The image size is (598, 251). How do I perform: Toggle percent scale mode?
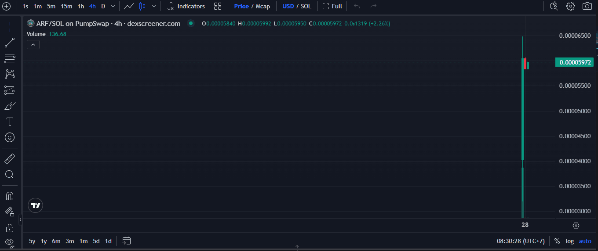coord(557,241)
